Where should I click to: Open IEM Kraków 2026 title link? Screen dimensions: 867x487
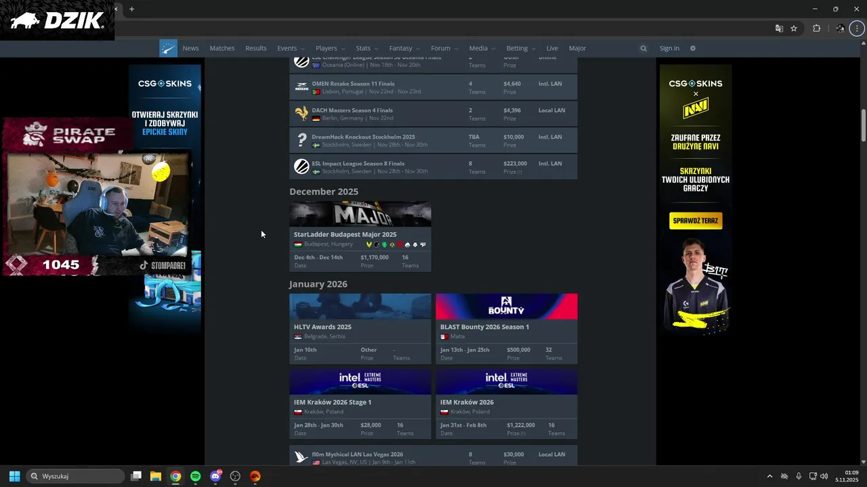click(x=467, y=402)
